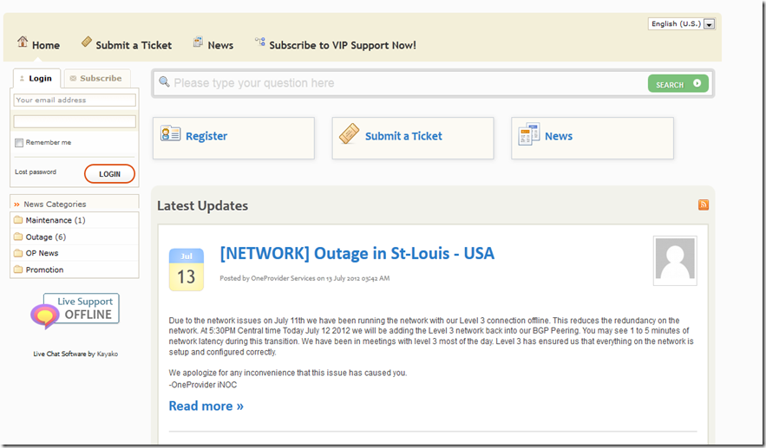Click the envelope icon on Subscribe tab
The image size is (766, 448).
[73, 78]
